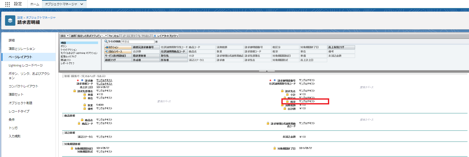Open the App Launcher grid icon
Screen dimensions: 469x157
coord(8,4)
